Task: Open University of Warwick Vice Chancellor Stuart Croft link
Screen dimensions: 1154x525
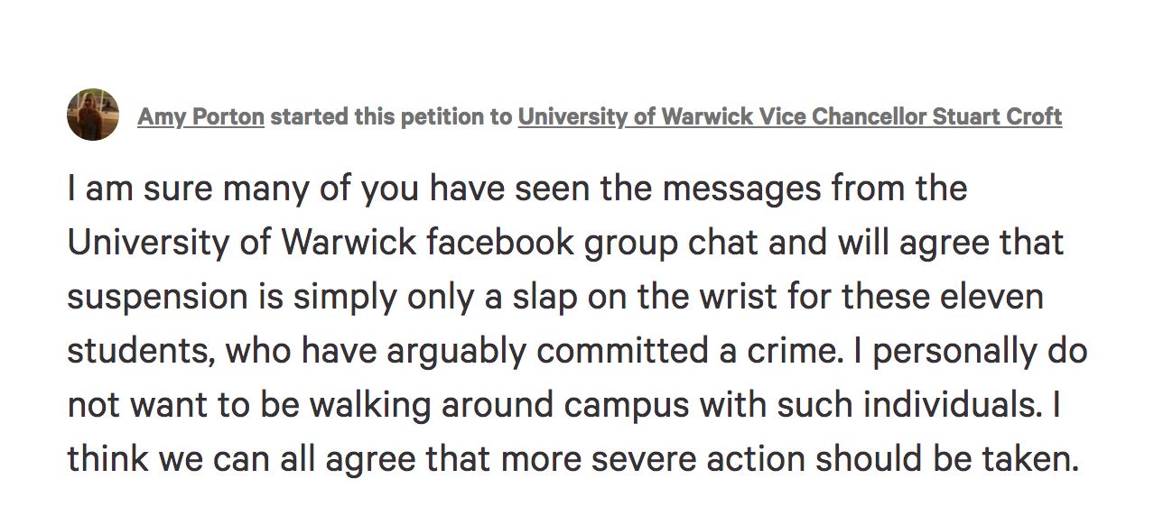Action: click(790, 116)
